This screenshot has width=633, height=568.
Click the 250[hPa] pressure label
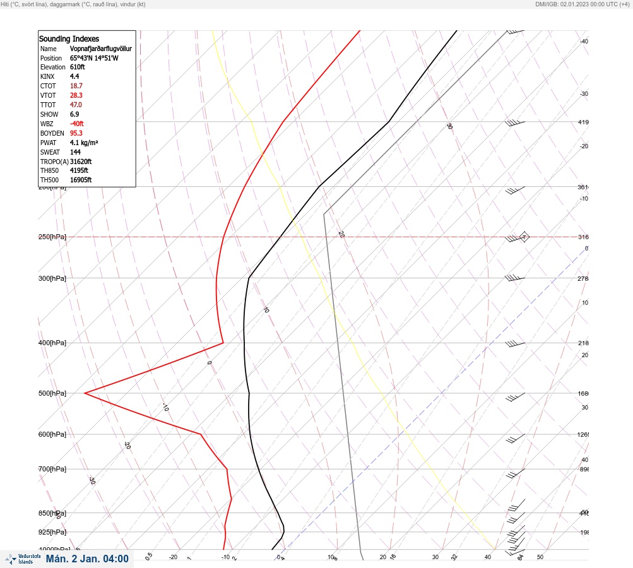pyautogui.click(x=52, y=237)
